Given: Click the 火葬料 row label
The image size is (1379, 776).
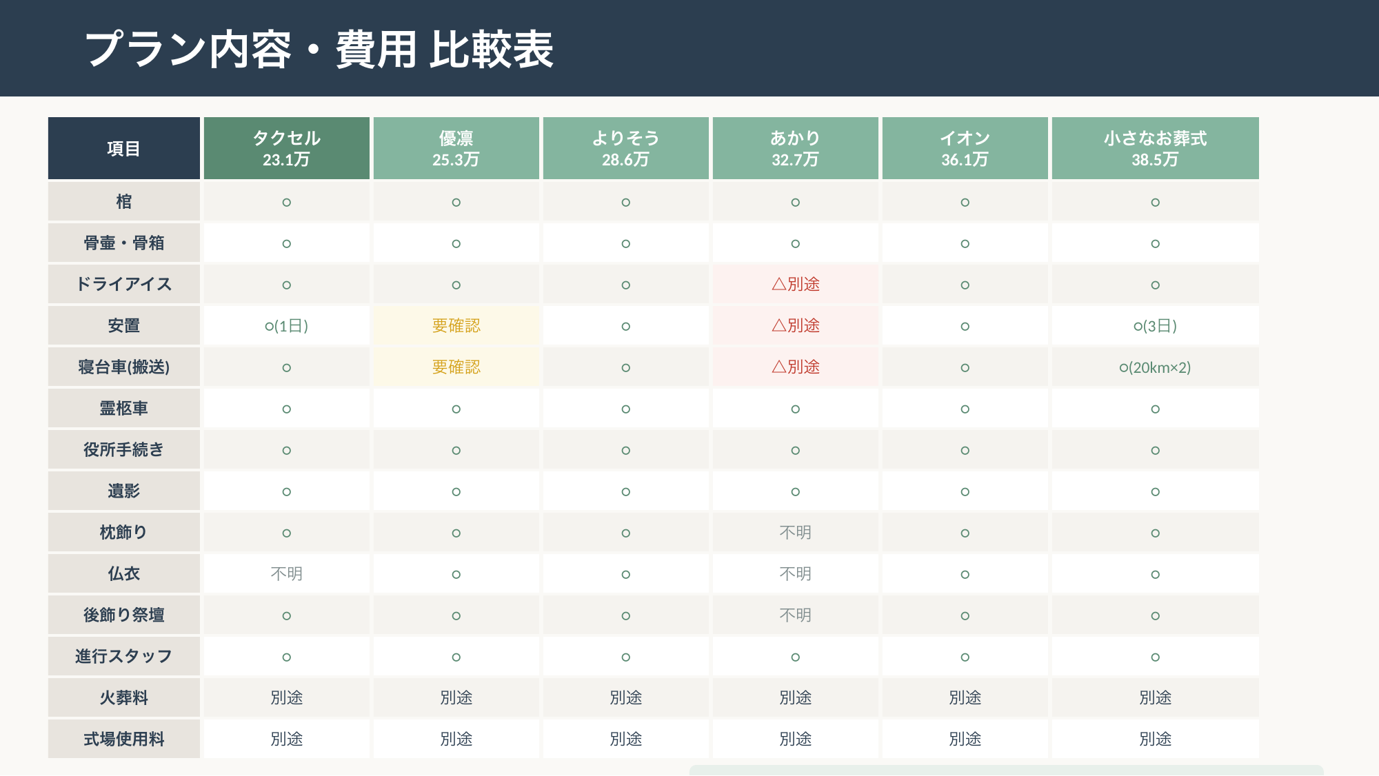Looking at the screenshot, I should (124, 697).
